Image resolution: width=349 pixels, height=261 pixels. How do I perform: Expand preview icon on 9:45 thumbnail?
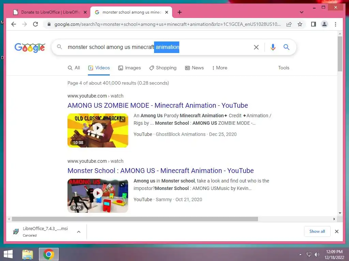(122, 185)
